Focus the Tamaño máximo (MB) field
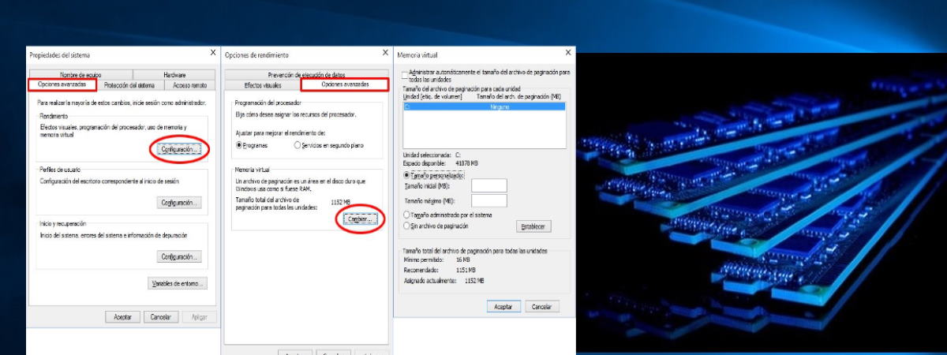 (x=488, y=201)
